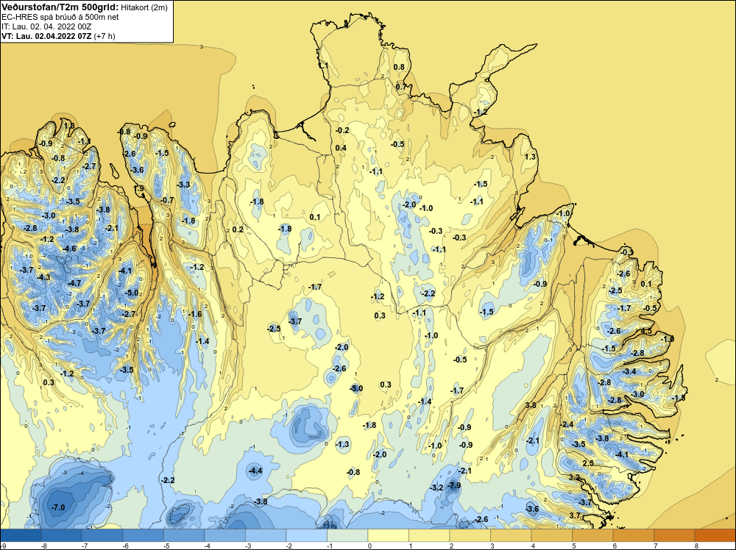736x550 pixels.
Task: Click the -4 to -3 legend color segment
Action: [224, 535]
